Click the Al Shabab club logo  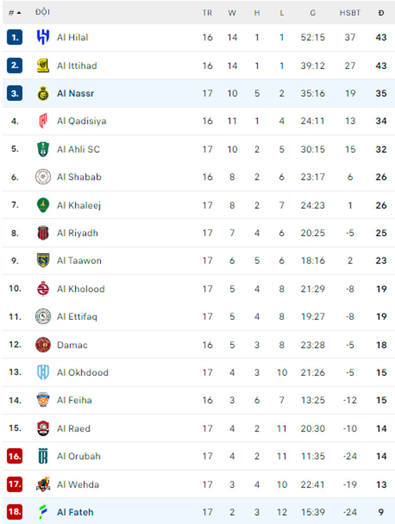pyautogui.click(x=43, y=177)
